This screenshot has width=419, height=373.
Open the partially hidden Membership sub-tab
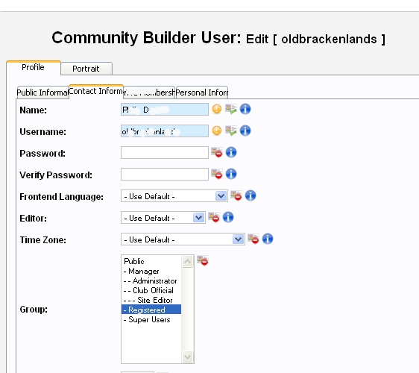pos(149,93)
